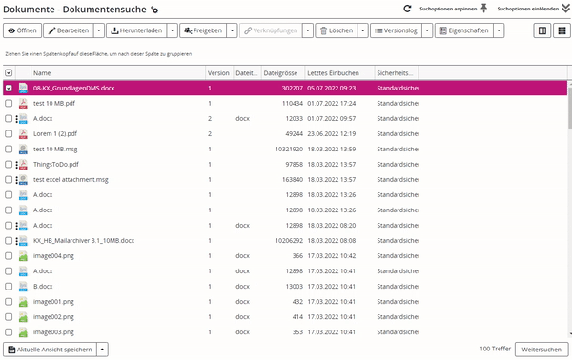Click docx icon of B.docx
This screenshot has height=360, width=572.
click(x=23, y=287)
